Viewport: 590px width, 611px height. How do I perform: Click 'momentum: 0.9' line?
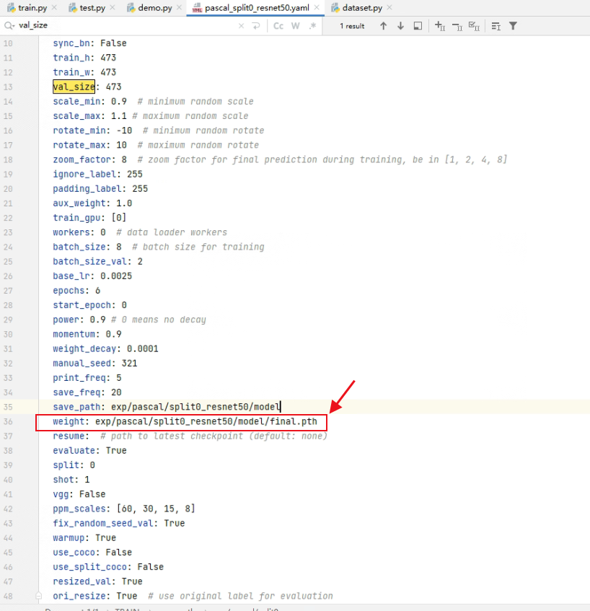(x=87, y=334)
